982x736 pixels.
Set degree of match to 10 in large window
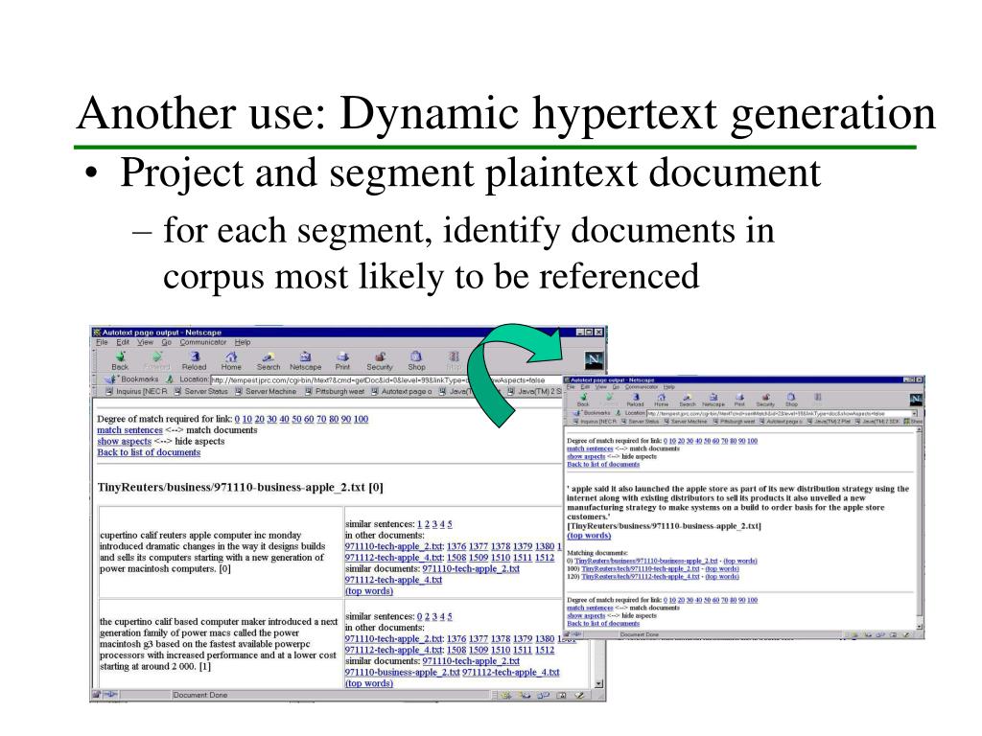point(246,419)
